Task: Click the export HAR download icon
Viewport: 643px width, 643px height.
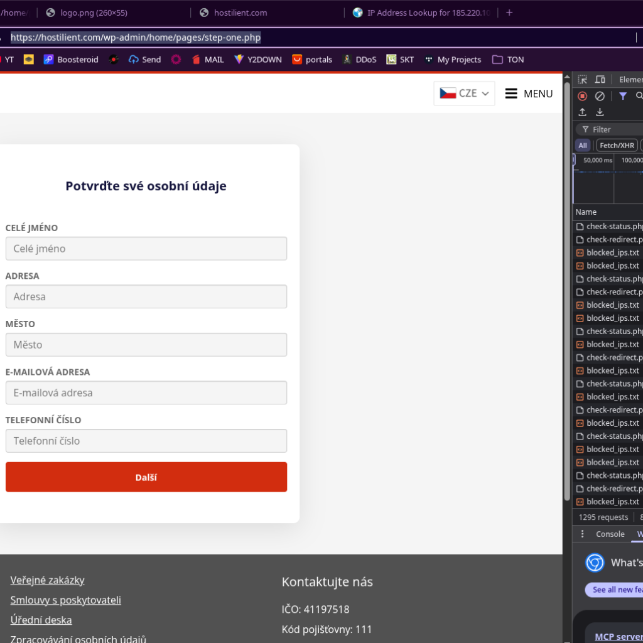Action: click(x=600, y=112)
